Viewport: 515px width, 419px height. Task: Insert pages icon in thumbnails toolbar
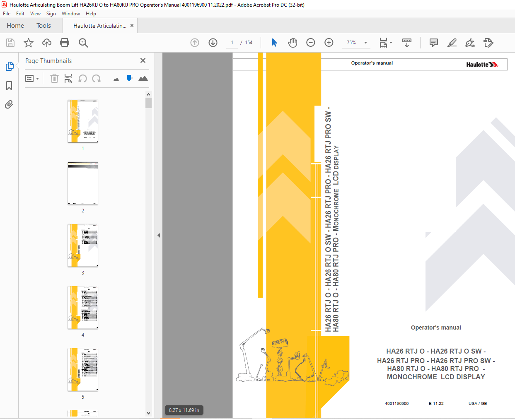tap(68, 78)
